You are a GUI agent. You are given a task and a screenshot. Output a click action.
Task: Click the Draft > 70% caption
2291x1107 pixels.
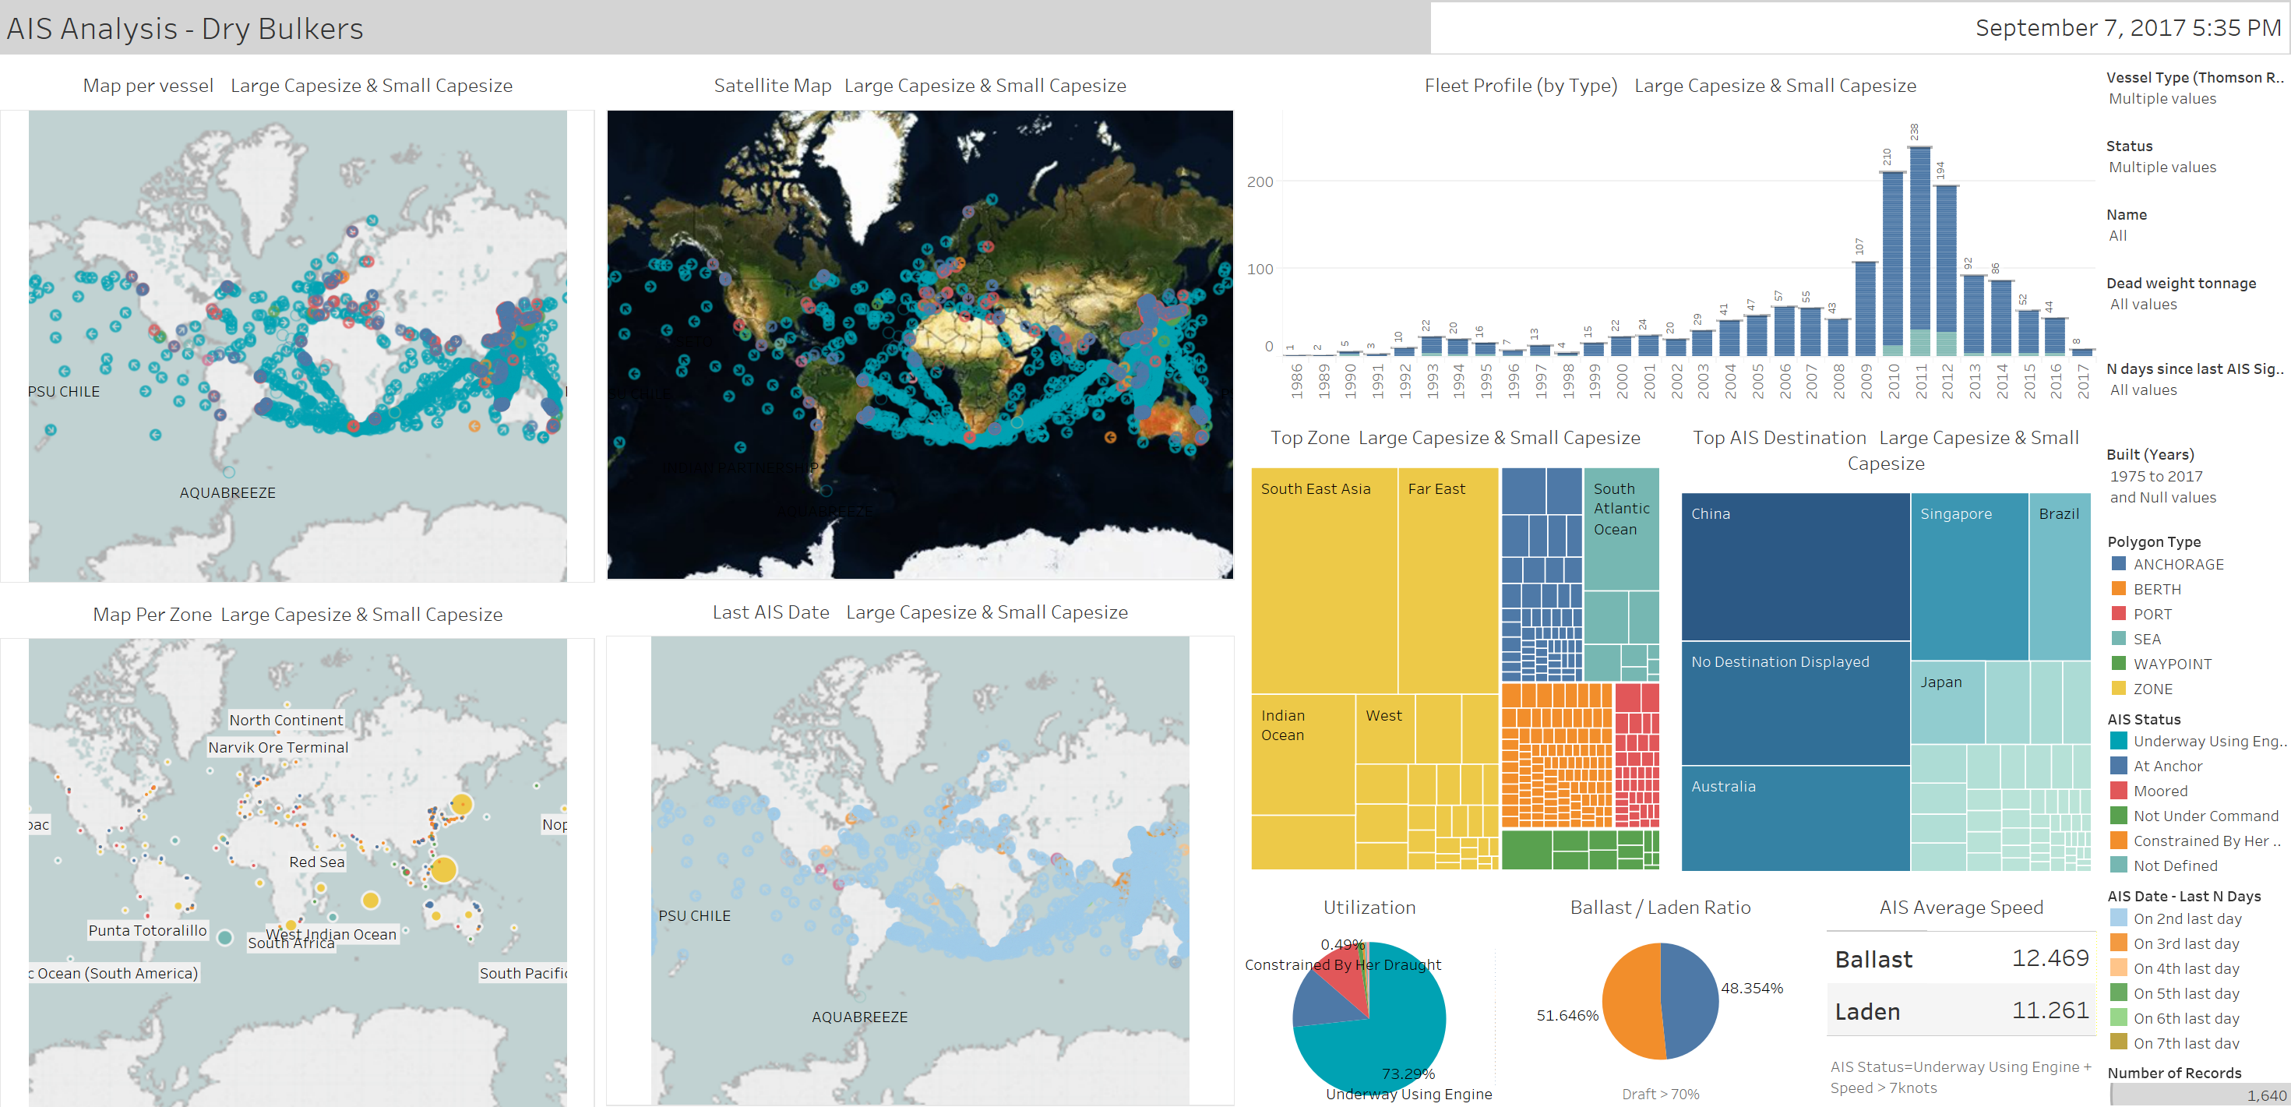tap(1661, 1094)
